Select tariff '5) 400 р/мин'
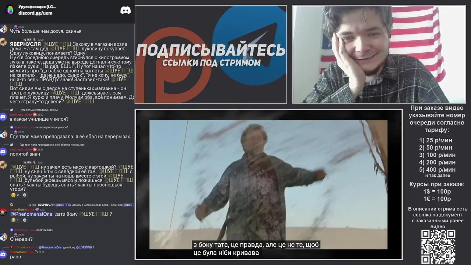The height and width of the screenshot is (265, 471). pyautogui.click(x=437, y=170)
